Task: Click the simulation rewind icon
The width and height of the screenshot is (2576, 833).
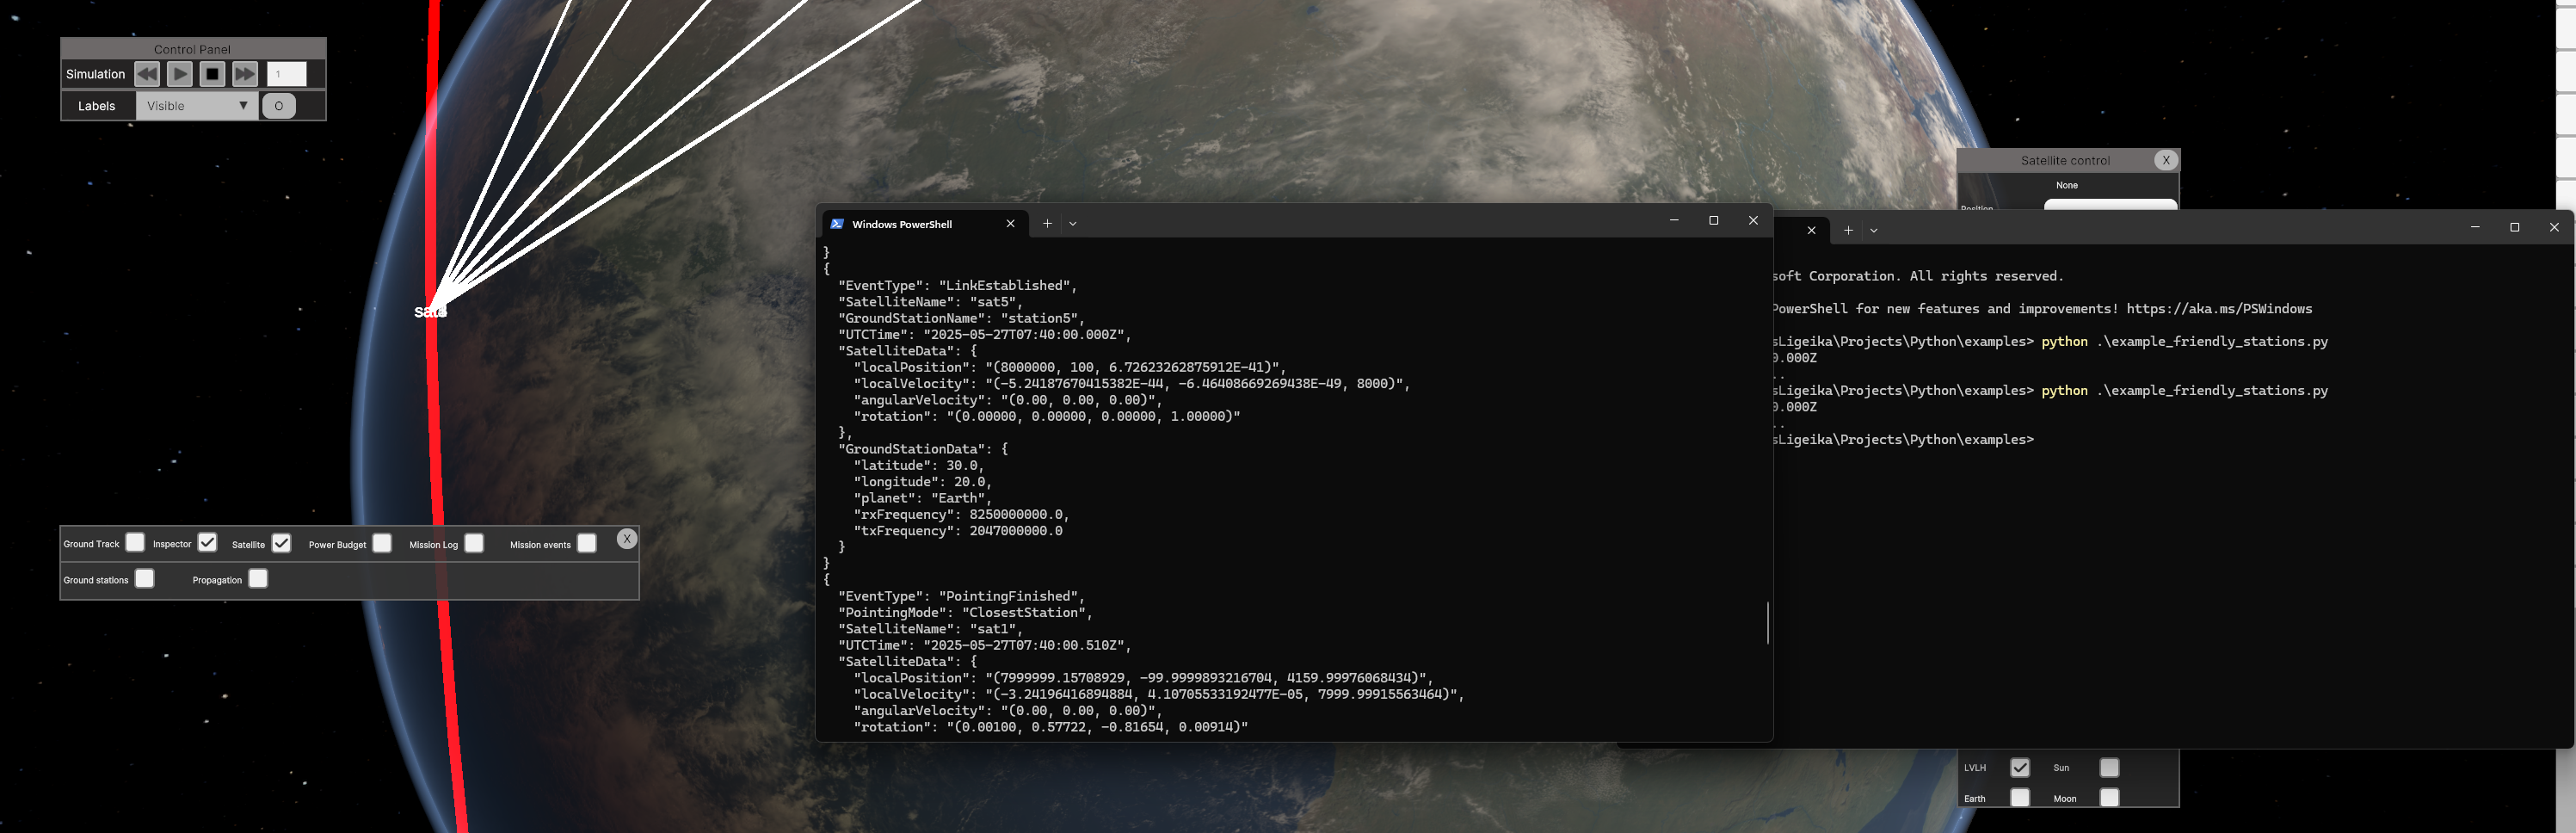Action: click(146, 73)
